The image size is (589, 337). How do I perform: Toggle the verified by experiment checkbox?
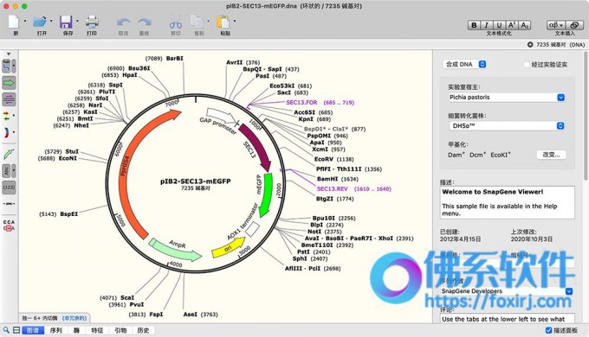(527, 65)
